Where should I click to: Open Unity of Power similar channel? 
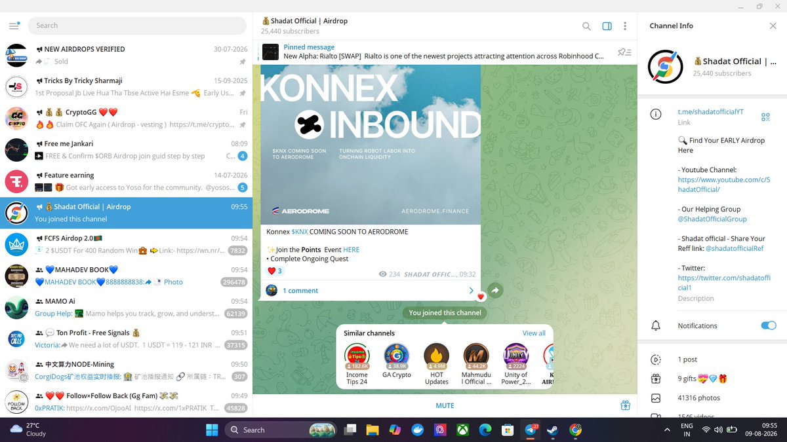pyautogui.click(x=515, y=365)
